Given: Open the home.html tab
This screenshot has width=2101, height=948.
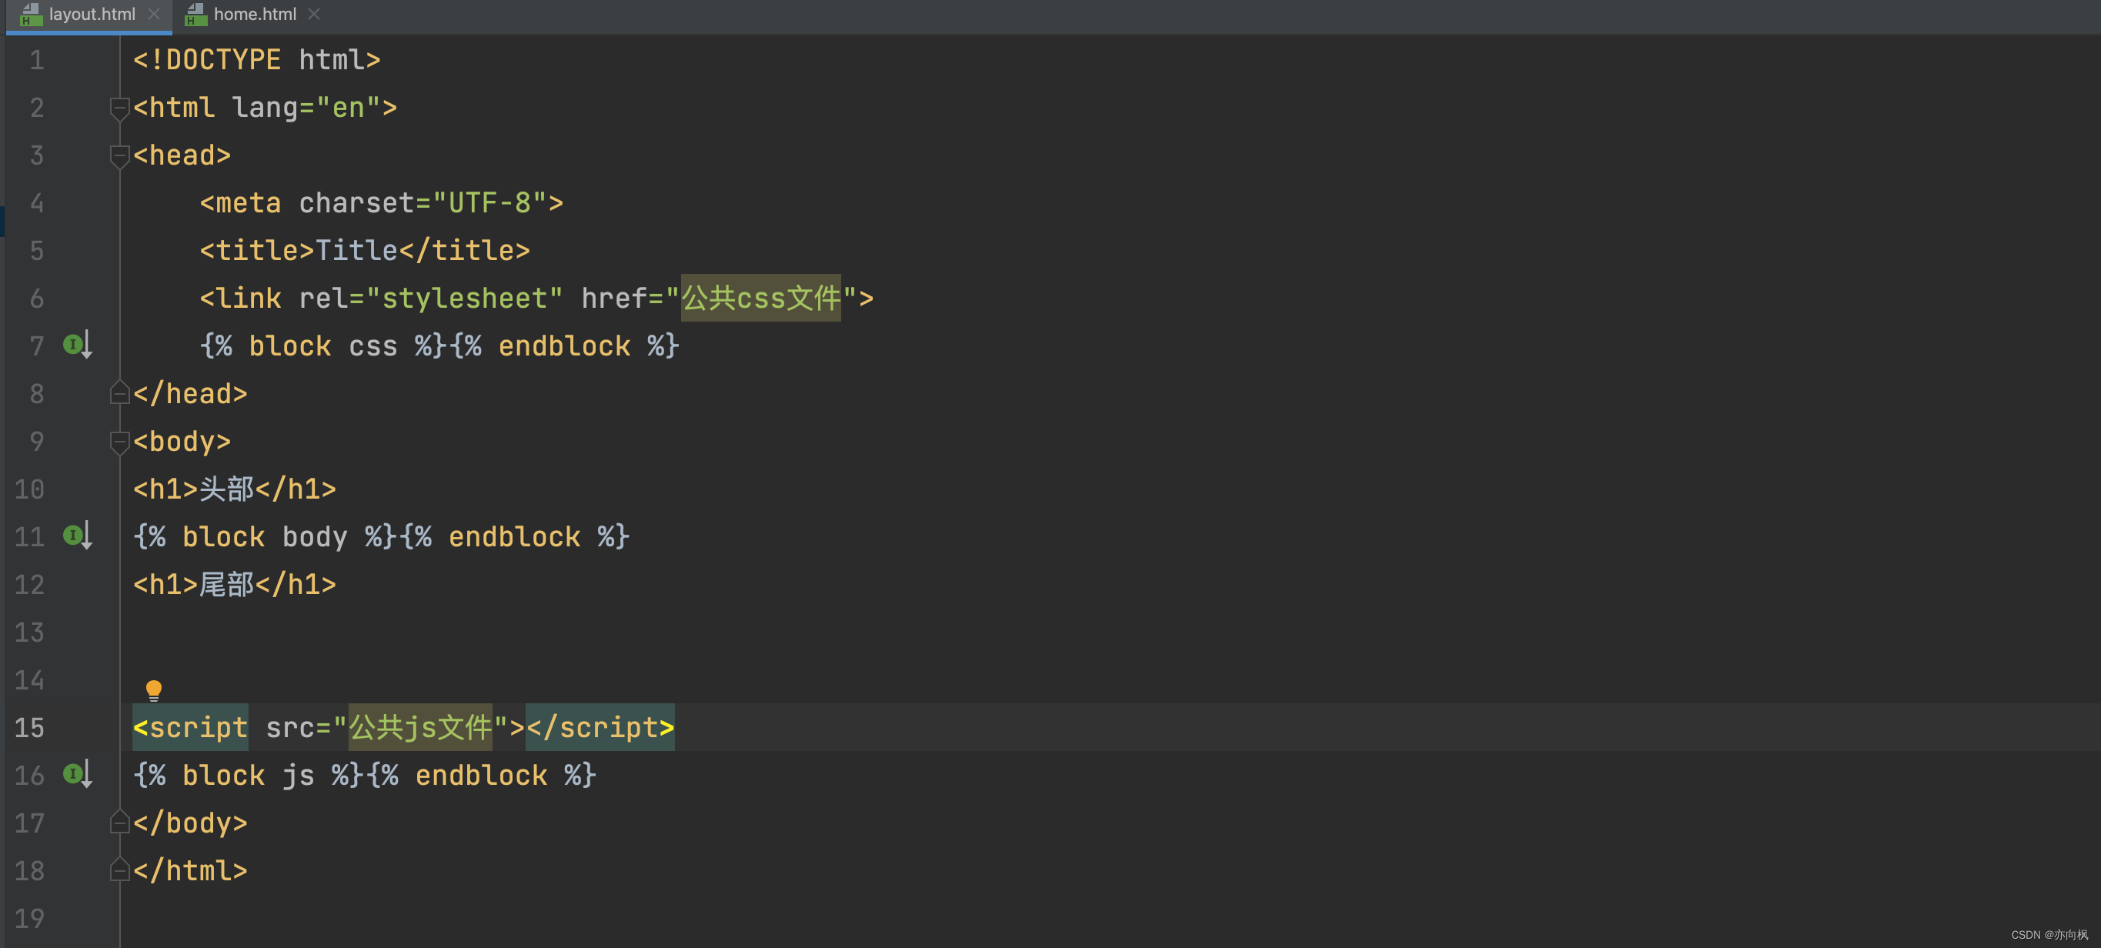Looking at the screenshot, I should pos(255,15).
